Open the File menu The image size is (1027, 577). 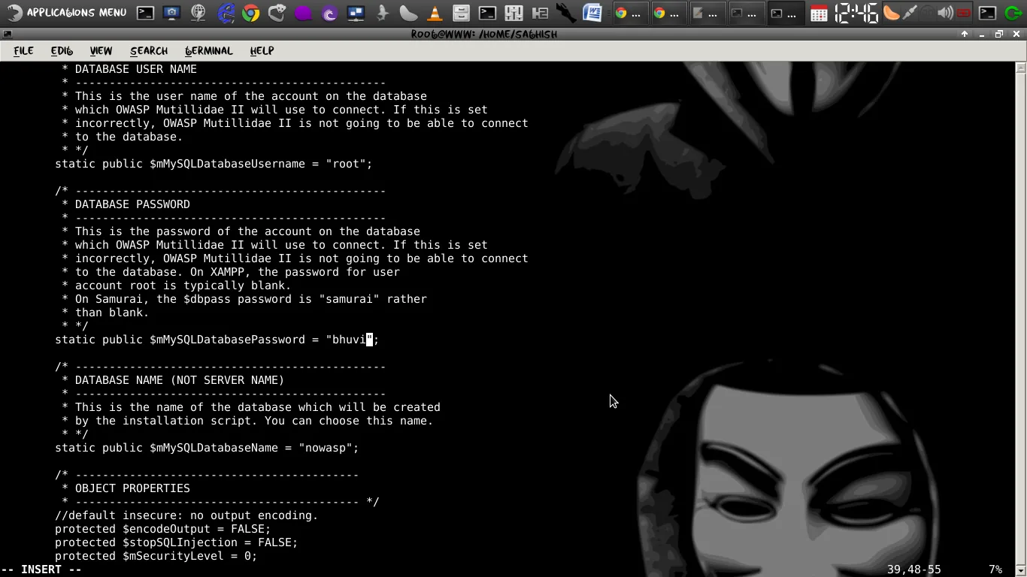coord(23,51)
